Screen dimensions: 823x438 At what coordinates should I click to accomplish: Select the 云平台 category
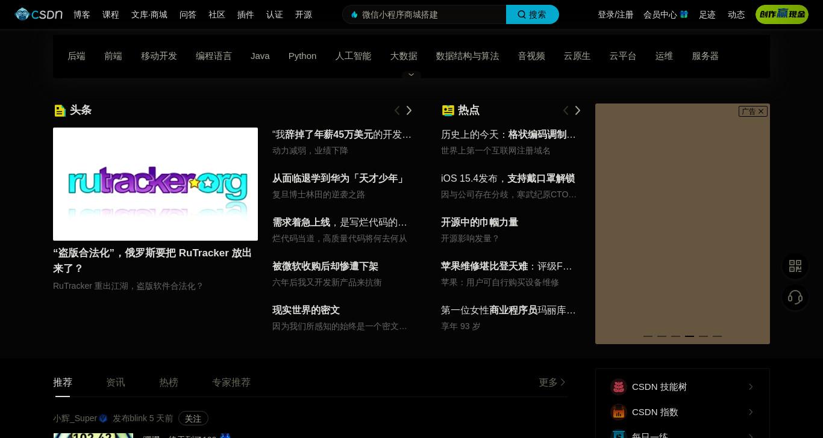point(623,56)
